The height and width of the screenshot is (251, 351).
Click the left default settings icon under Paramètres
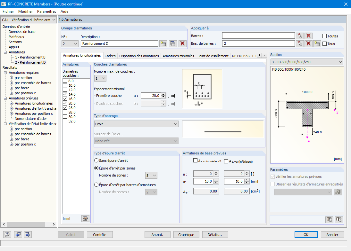coord(329,220)
